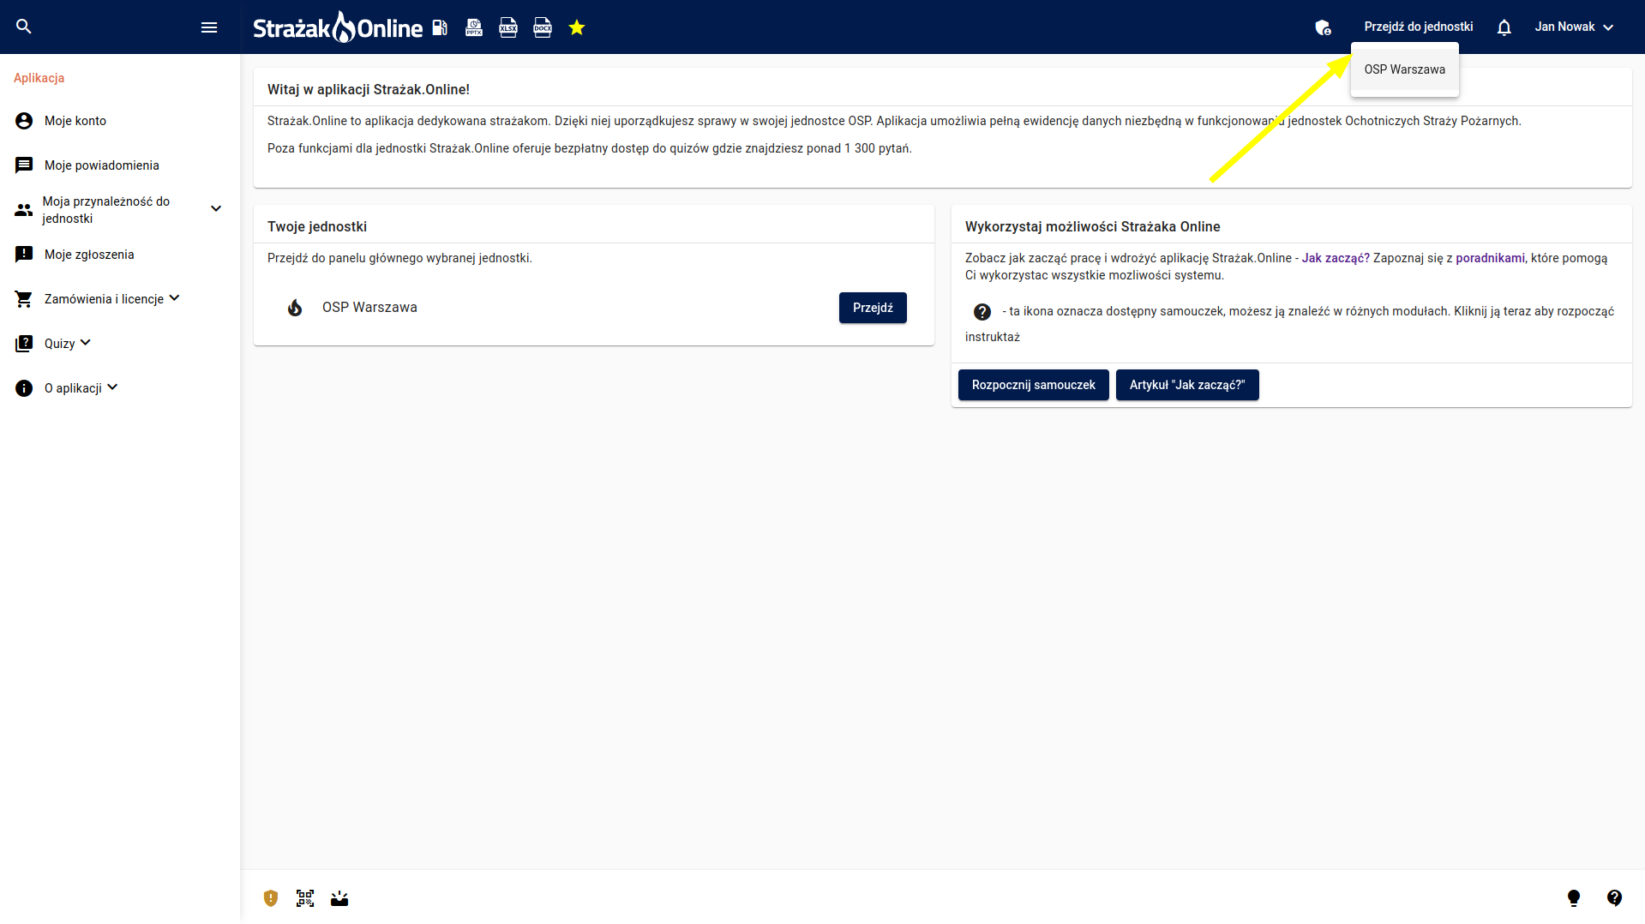
Task: Click the lightbulb icon in footer
Action: coord(1574,898)
